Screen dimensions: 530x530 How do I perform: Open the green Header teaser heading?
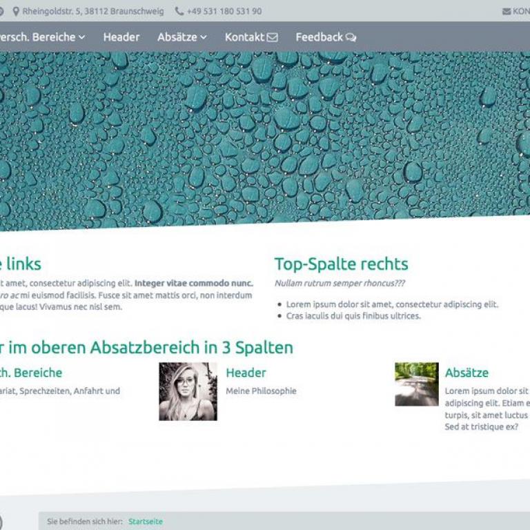pos(246,373)
